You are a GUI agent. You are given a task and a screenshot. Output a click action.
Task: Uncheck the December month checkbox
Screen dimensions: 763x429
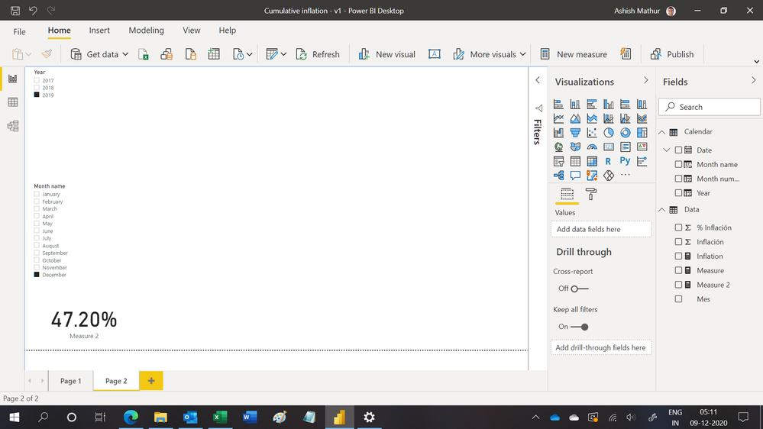pos(37,275)
